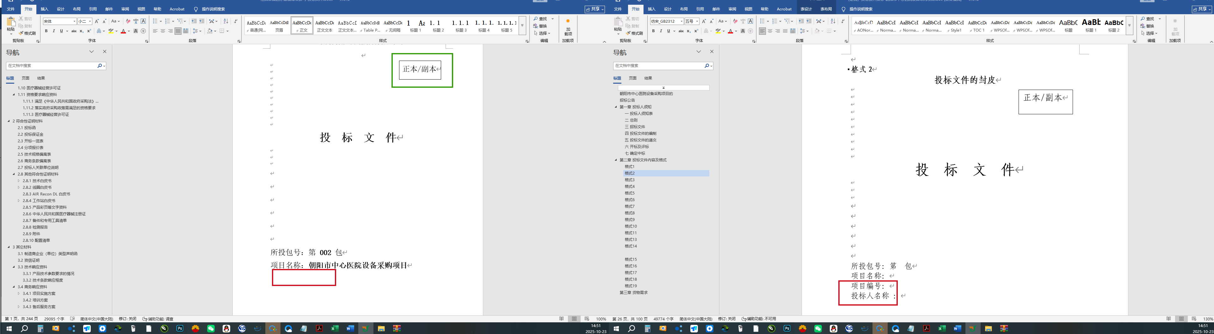Increase indent in the right Word window
This screenshot has height=334, width=1214.
[x=809, y=21]
